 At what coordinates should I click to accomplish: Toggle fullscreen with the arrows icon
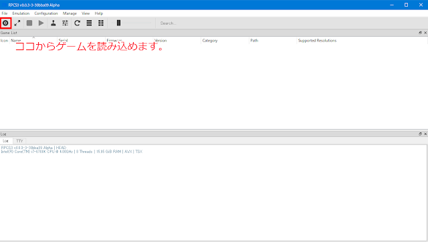(17, 23)
